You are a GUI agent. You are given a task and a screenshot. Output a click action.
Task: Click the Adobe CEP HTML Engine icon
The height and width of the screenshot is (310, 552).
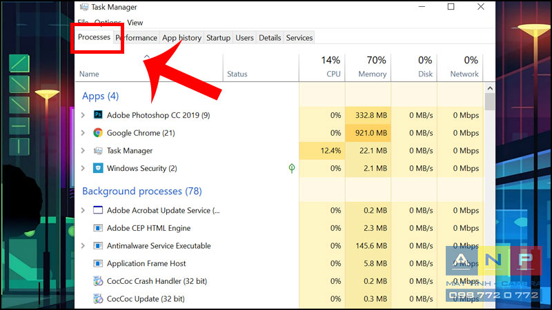(x=98, y=228)
